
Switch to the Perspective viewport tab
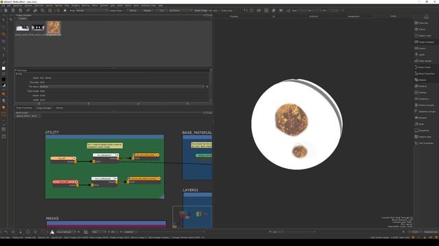353,16
